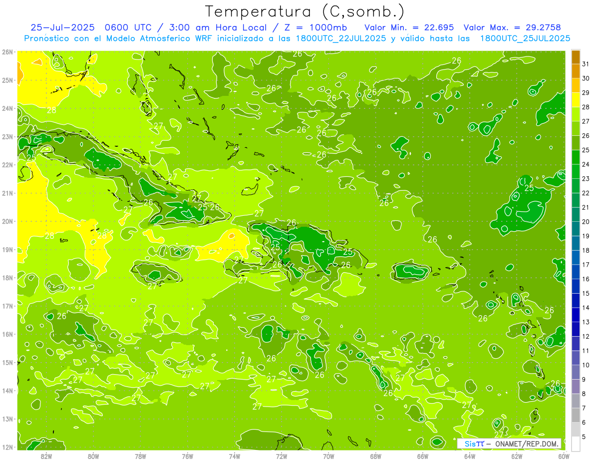The height and width of the screenshot is (463, 599).
Task: Click the 12N latitude axis label
Action: (7, 447)
